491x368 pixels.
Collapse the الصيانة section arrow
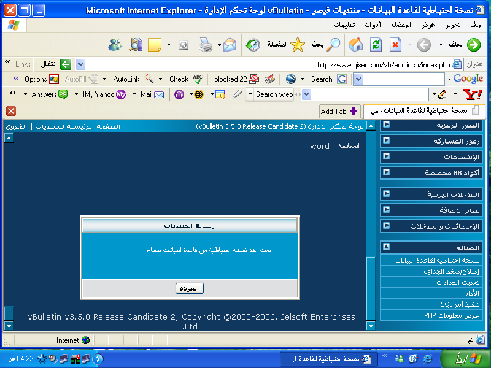[x=386, y=247]
